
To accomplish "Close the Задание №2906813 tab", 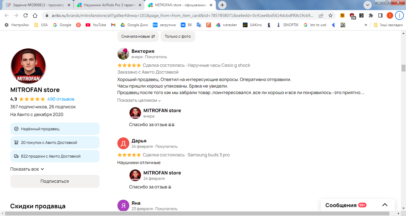I will click(69, 5).
